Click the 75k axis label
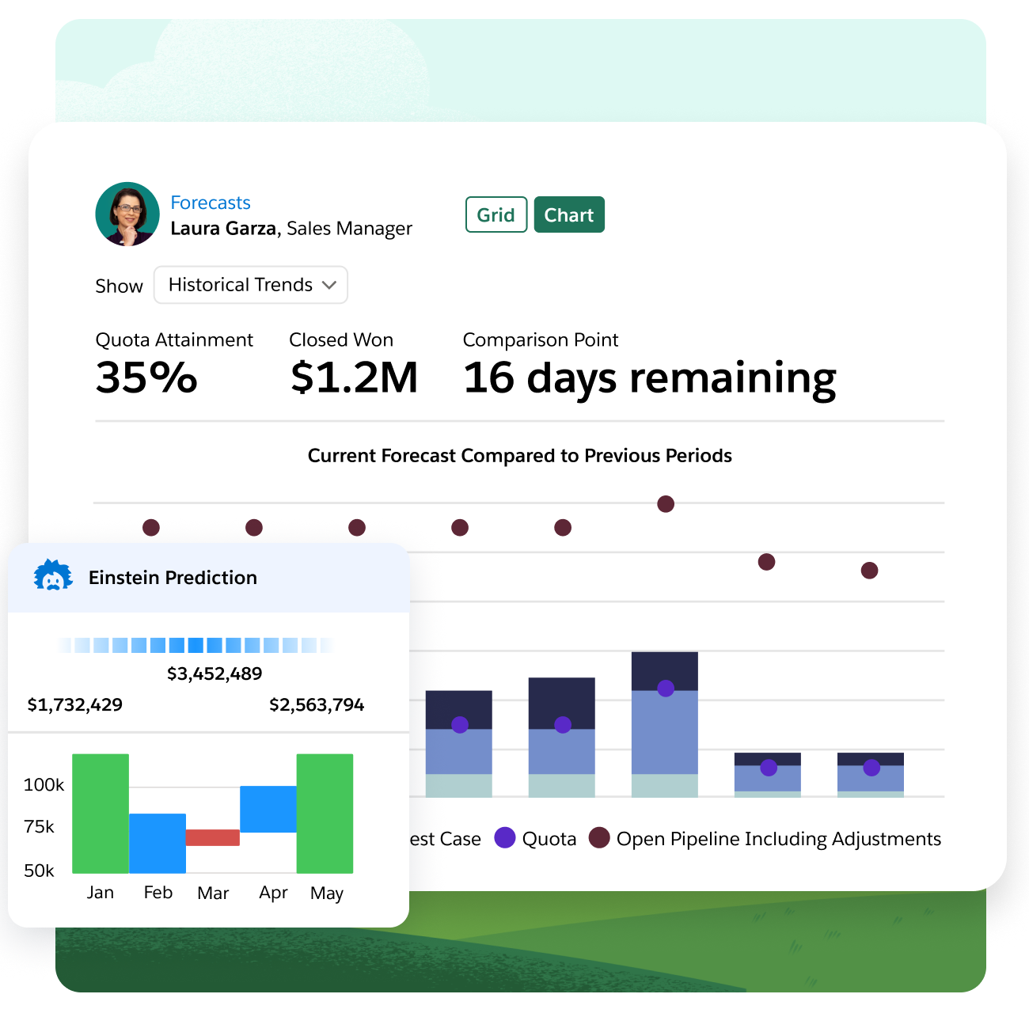 (40, 827)
